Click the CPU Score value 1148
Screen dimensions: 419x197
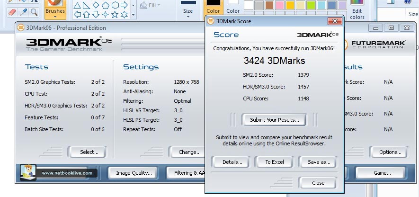click(303, 98)
